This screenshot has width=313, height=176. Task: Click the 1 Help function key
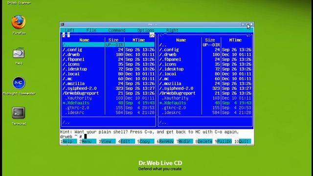(x=68, y=141)
